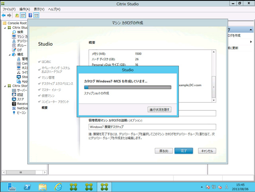Viewport: 255px width, 192px height.
Task: Open the ファイル(F) menu
Action: (x=9, y=9)
